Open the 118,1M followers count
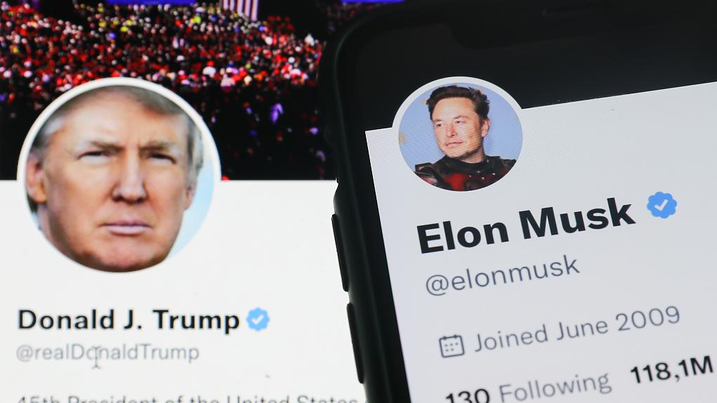The image size is (717, 403). (672, 369)
